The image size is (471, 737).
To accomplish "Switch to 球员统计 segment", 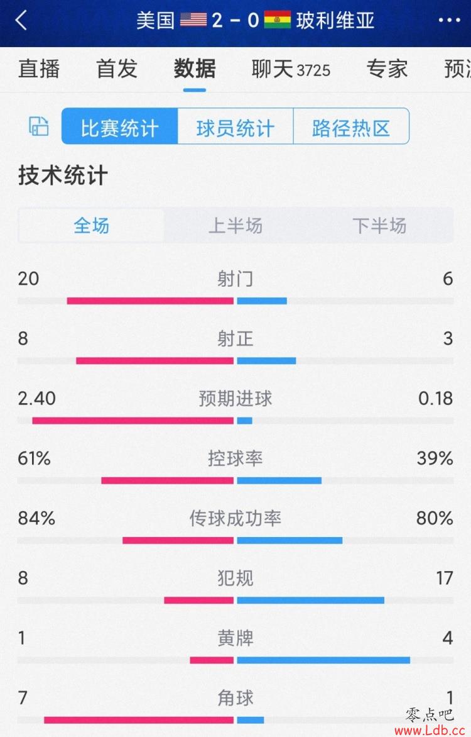I will [235, 126].
